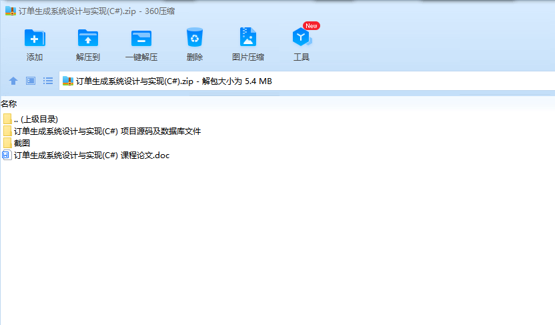Switch to list view icon
The width and height of the screenshot is (555, 325).
[x=48, y=81]
